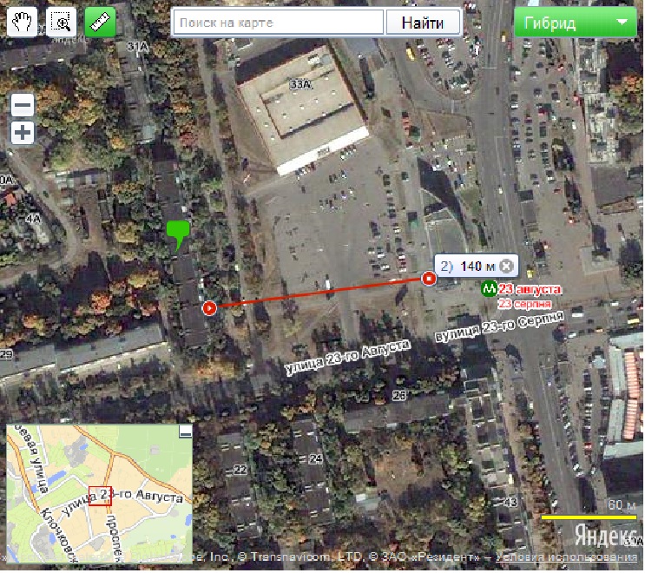The image size is (645, 573).
Task: Click the green metro station icon
Action: click(489, 289)
